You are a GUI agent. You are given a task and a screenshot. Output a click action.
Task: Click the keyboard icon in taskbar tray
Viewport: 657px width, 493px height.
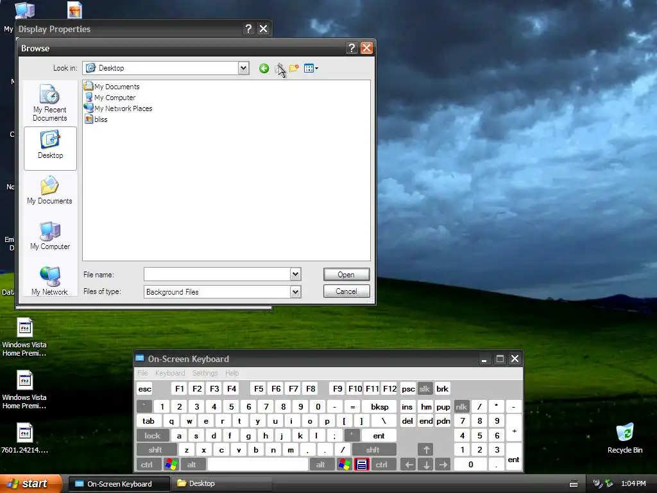pyautogui.click(x=574, y=484)
